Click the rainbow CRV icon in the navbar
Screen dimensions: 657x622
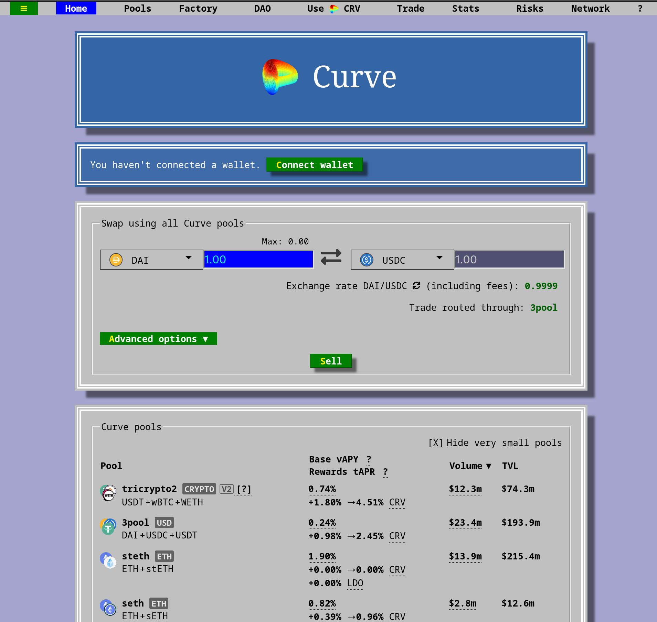333,8
